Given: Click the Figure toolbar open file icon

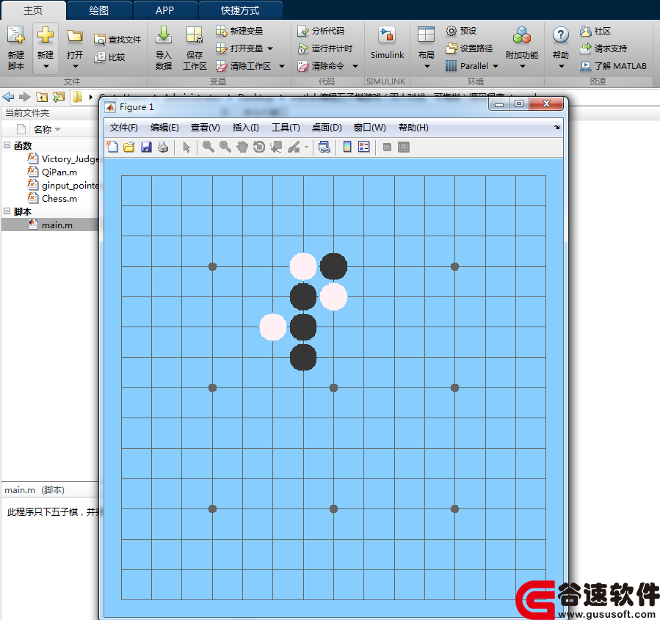Looking at the screenshot, I should click(128, 147).
